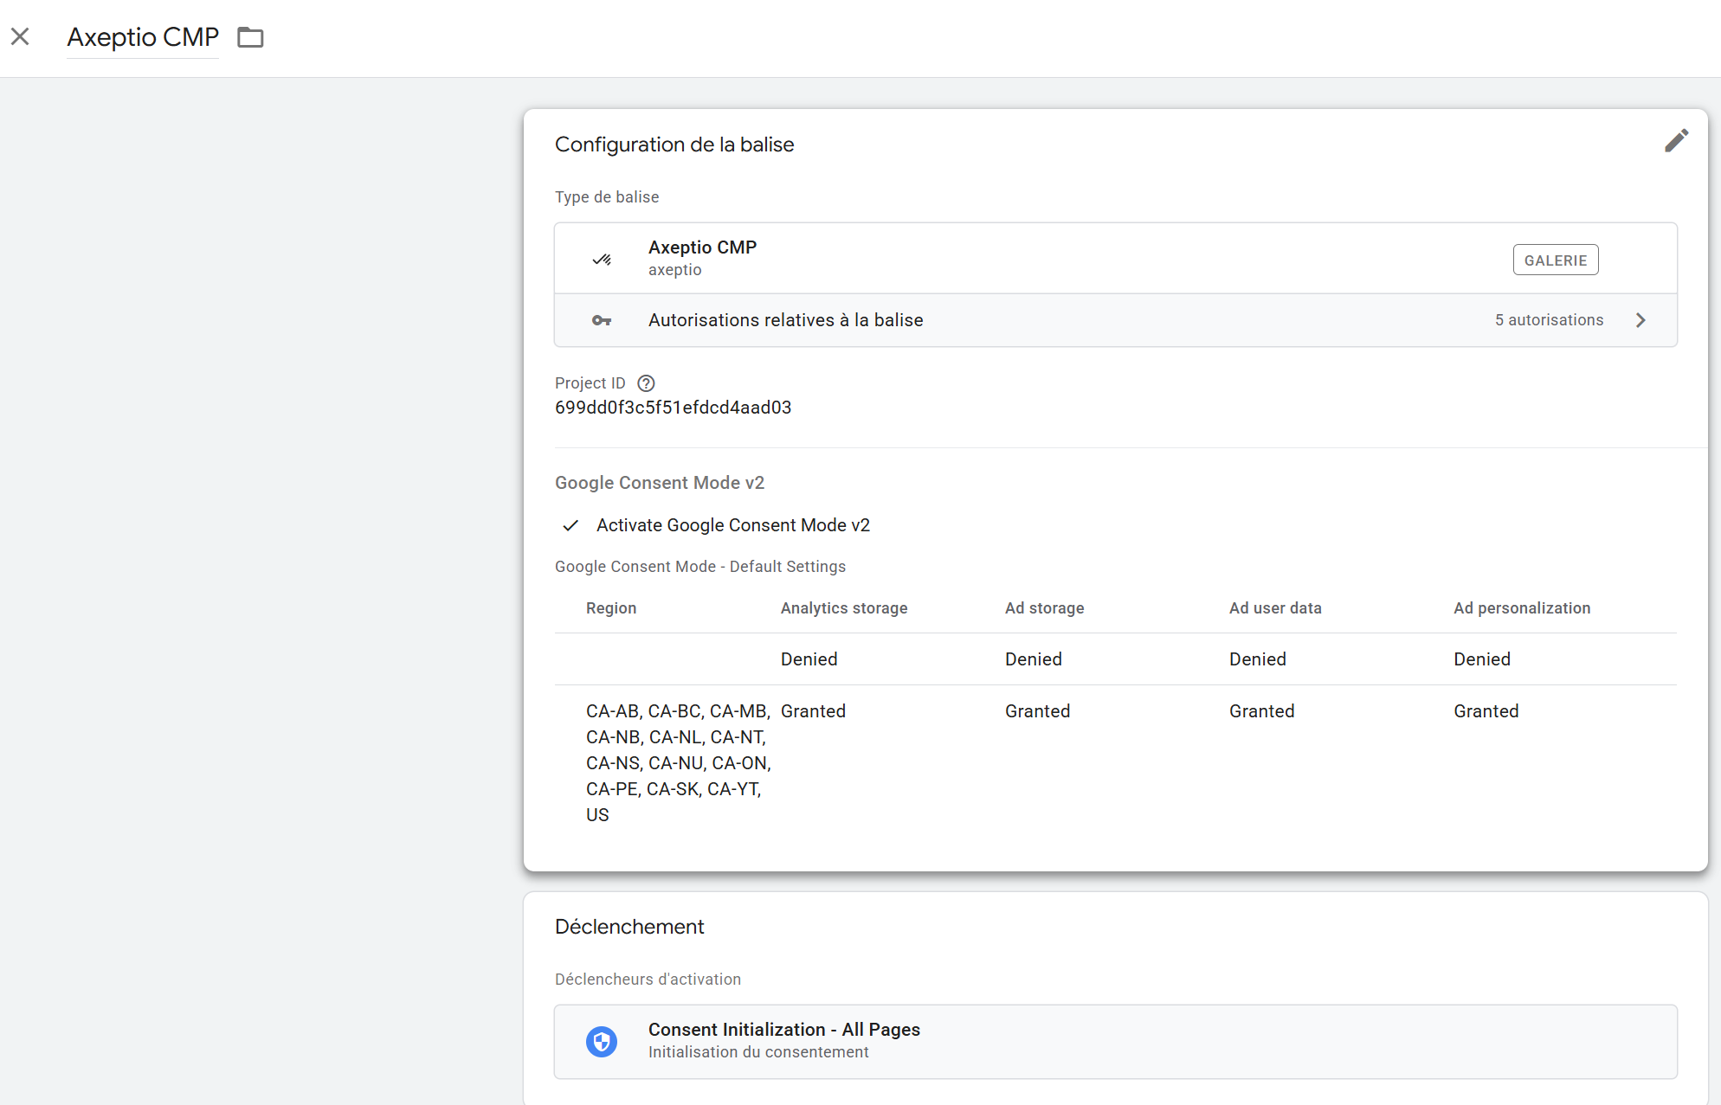1721x1105 pixels.
Task: Click the Axeptio CMP tag name field
Action: [143, 37]
